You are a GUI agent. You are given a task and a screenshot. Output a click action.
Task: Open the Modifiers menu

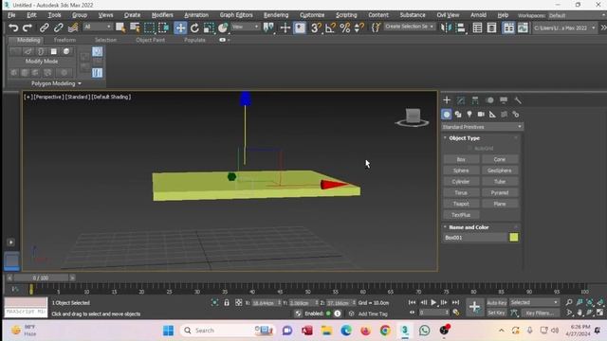tap(162, 15)
